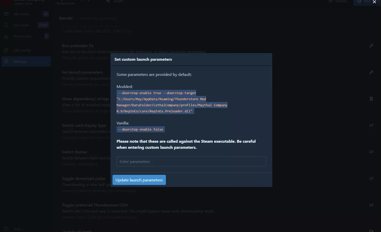
Task: Click the Share button in top bar
Action: pos(115,1)
